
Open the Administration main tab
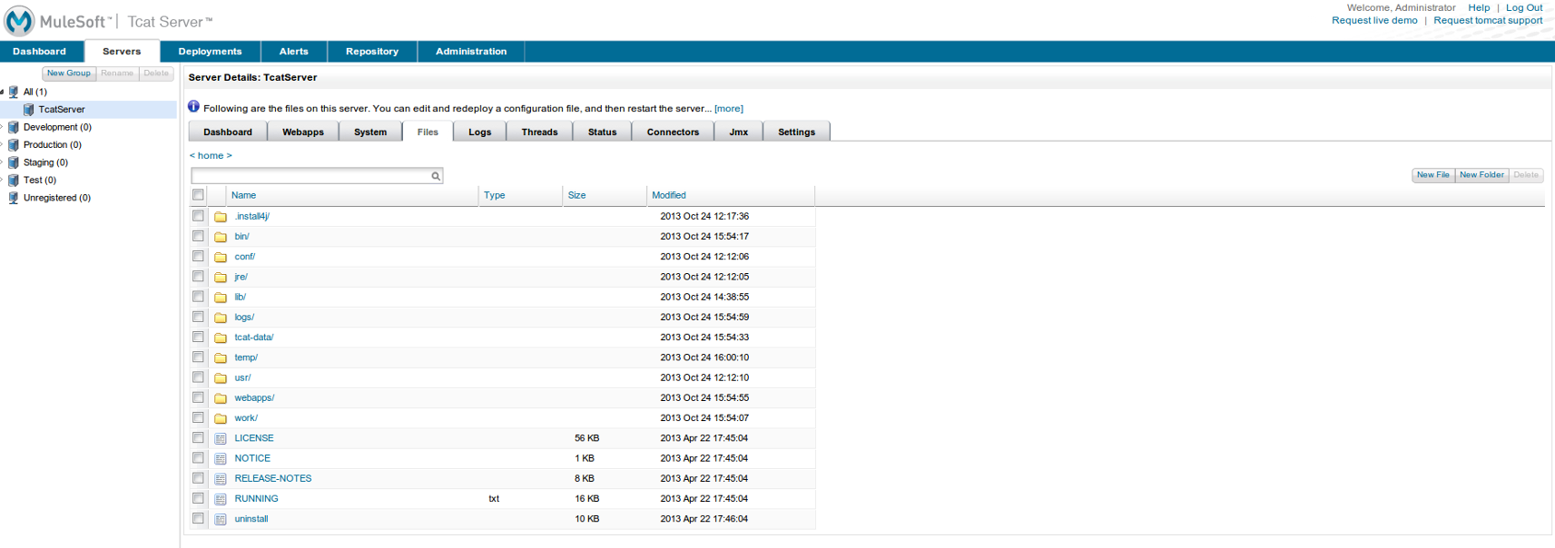point(471,52)
